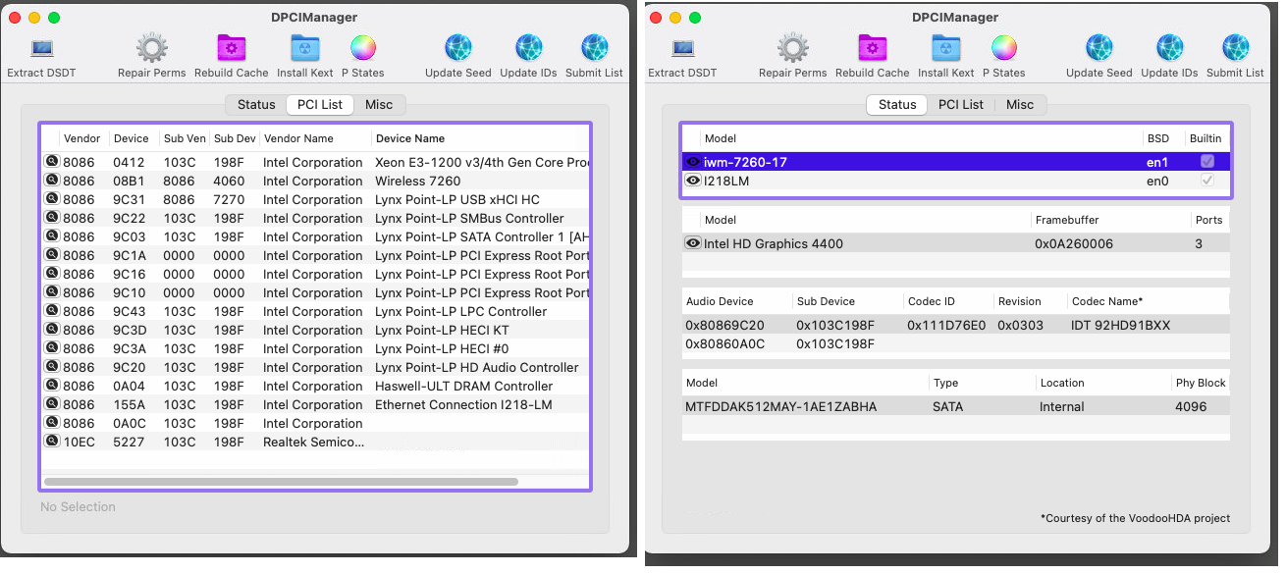Click lookup icon for Wireless 7260 row

(x=51, y=181)
